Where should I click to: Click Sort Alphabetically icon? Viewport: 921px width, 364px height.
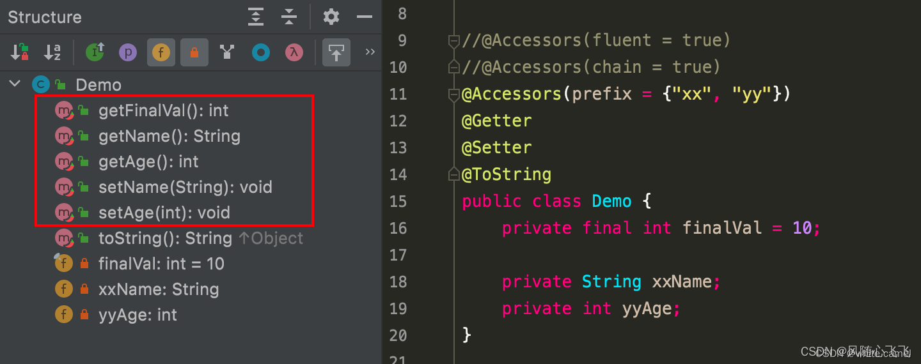(x=52, y=52)
